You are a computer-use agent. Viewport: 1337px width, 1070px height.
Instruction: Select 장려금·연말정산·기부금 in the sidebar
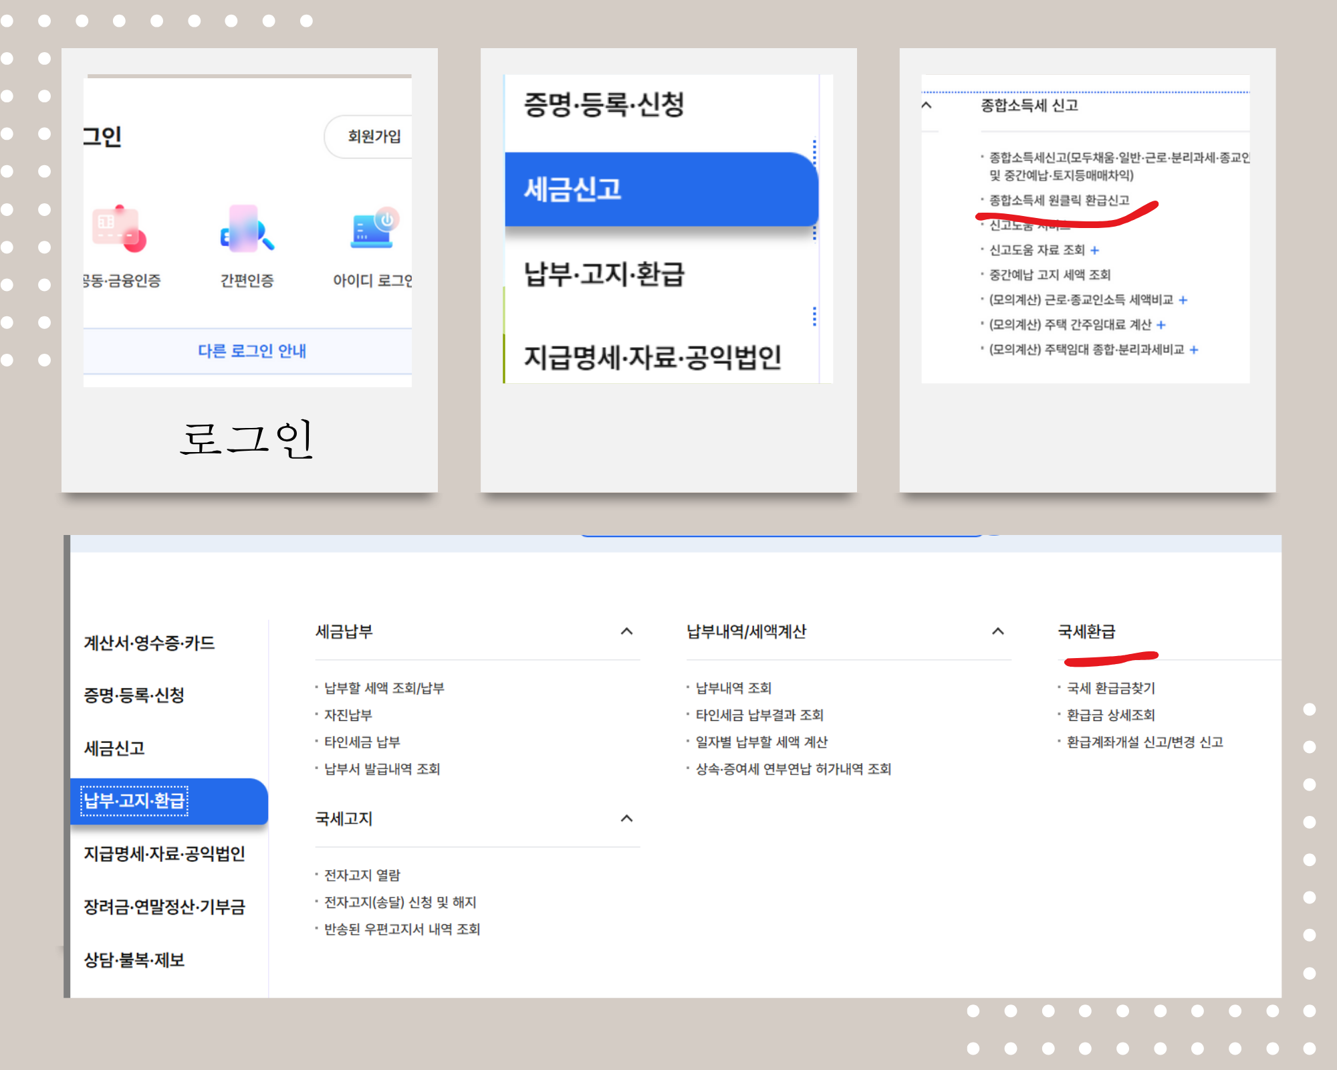click(x=164, y=907)
